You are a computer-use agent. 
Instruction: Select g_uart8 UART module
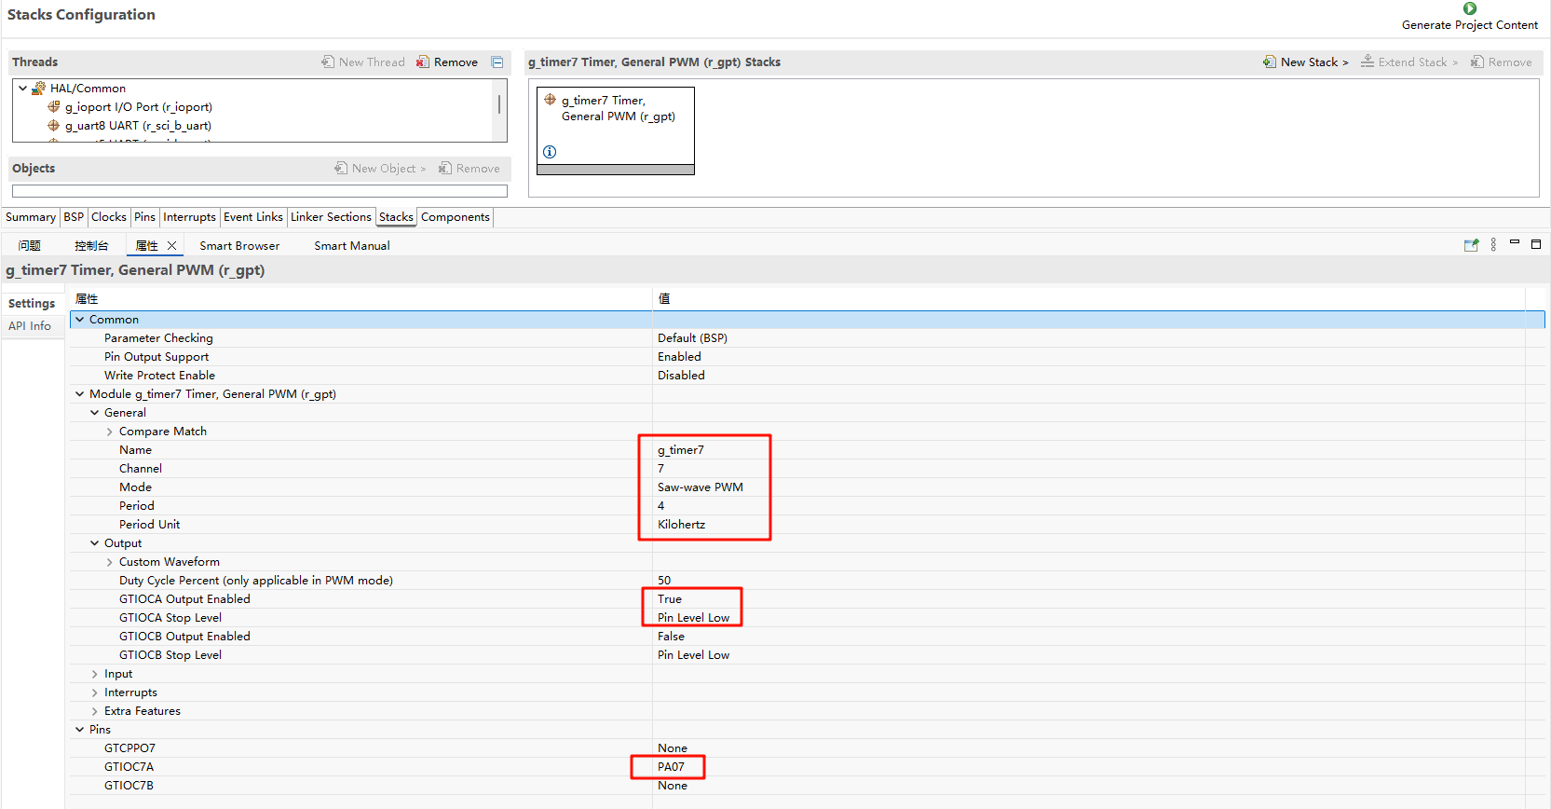138,126
